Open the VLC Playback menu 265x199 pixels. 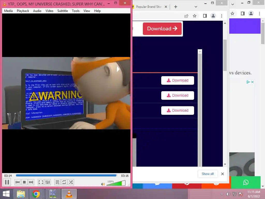23,11
